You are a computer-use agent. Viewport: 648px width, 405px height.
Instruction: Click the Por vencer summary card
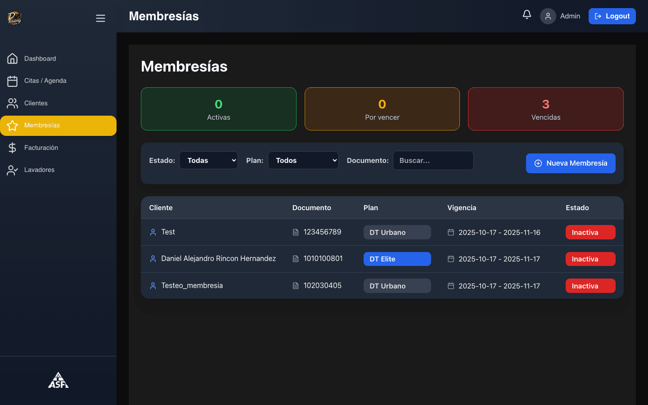(x=382, y=109)
